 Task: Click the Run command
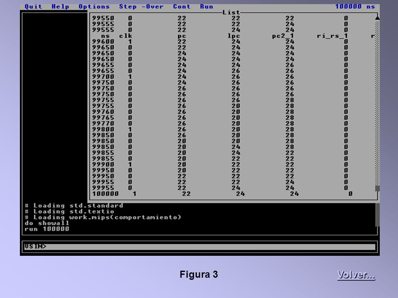click(x=206, y=7)
